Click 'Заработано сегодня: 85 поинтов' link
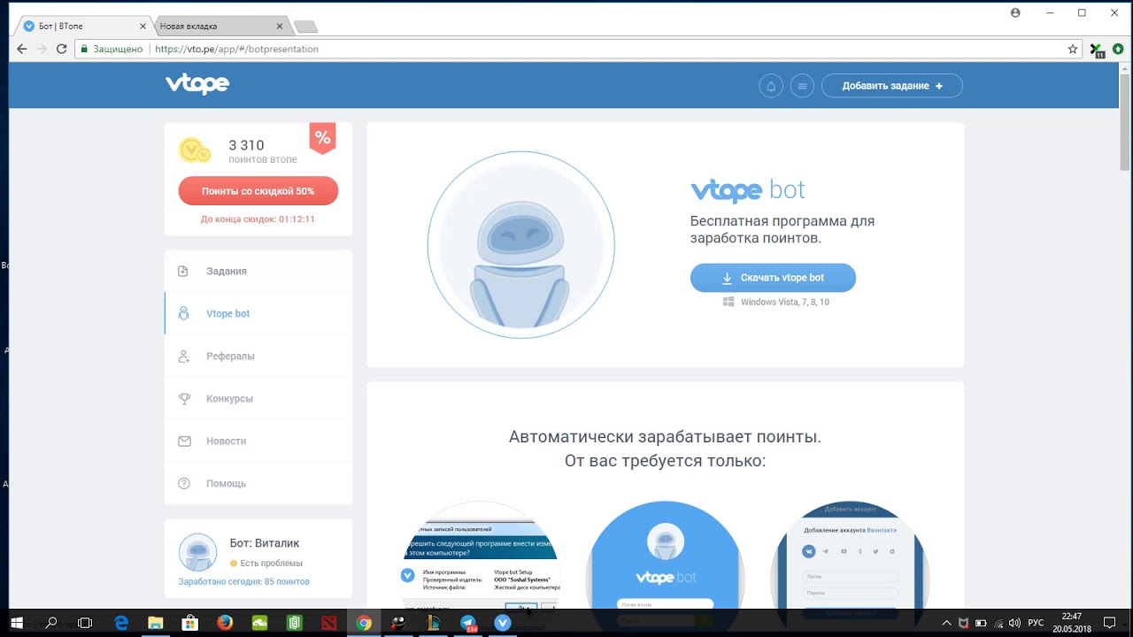This screenshot has width=1133, height=637. [244, 581]
